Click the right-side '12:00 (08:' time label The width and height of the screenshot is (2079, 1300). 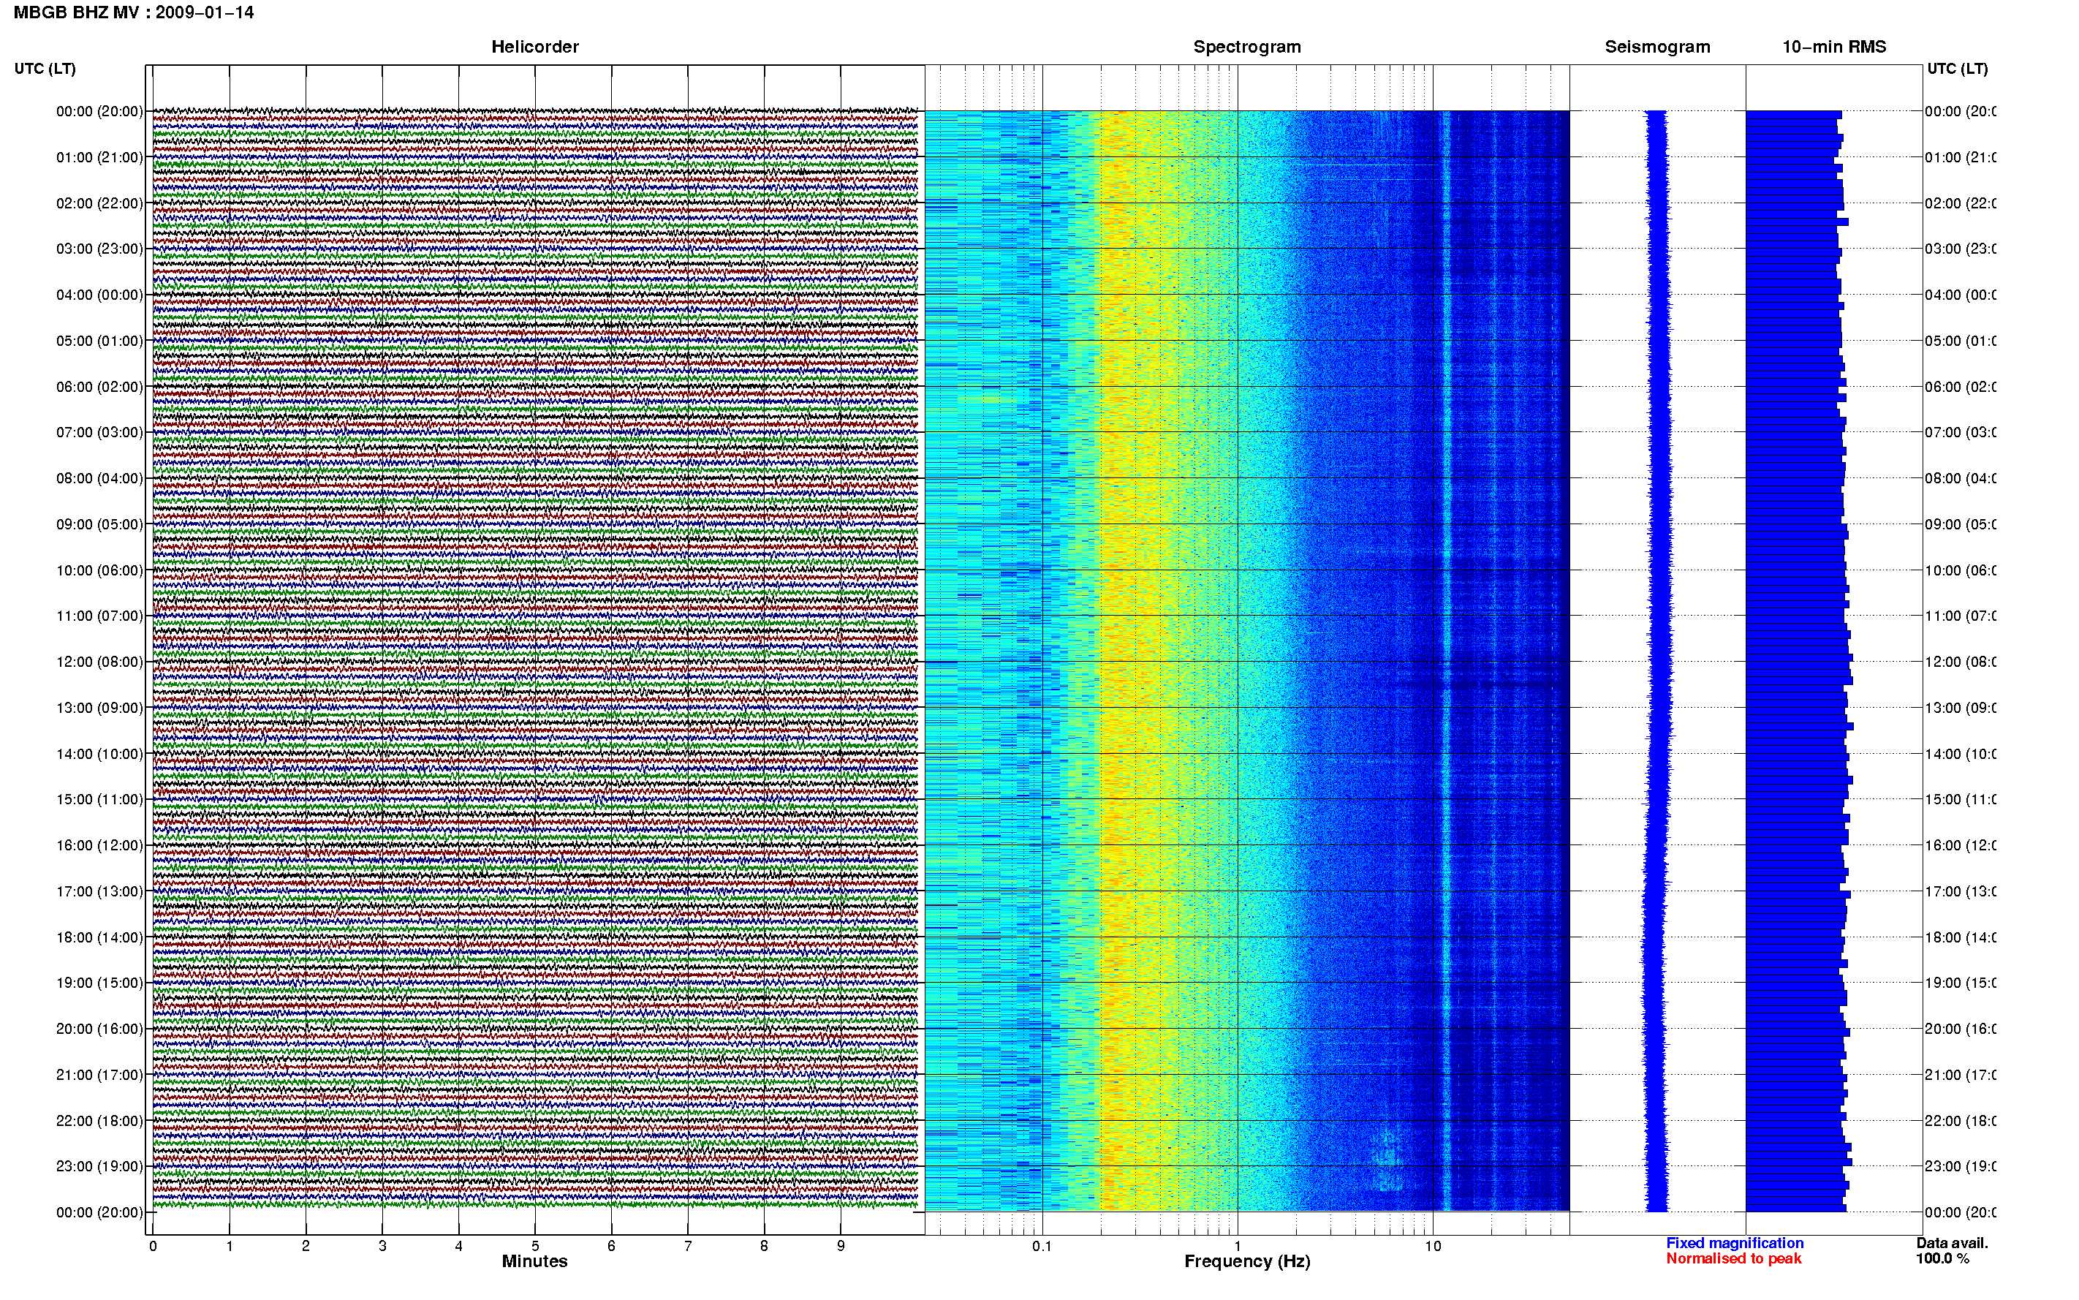[x=1961, y=662]
